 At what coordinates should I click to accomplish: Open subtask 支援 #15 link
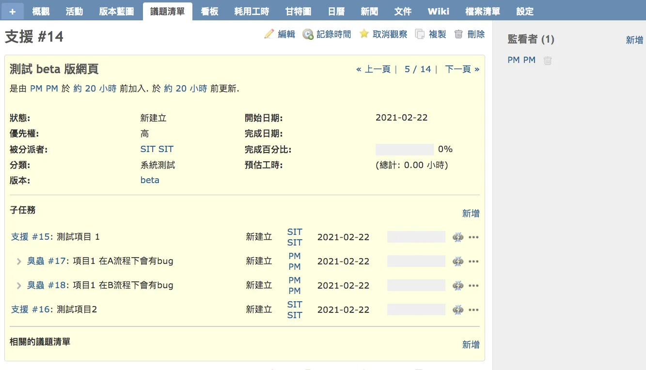pyautogui.click(x=31, y=237)
